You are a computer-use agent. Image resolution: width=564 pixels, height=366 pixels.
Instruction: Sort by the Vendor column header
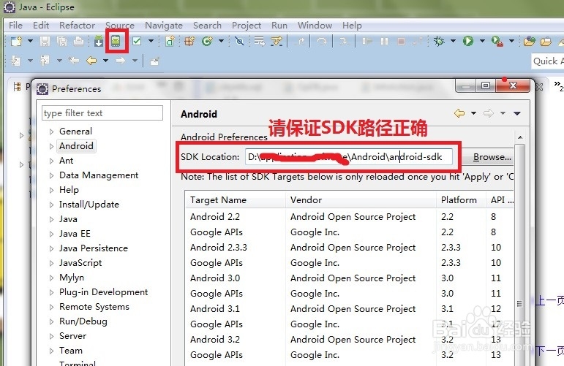click(x=361, y=199)
